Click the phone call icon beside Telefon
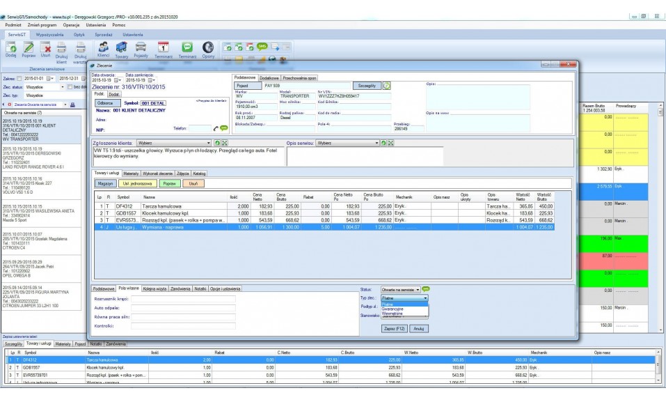666x402 pixels. click(216, 128)
